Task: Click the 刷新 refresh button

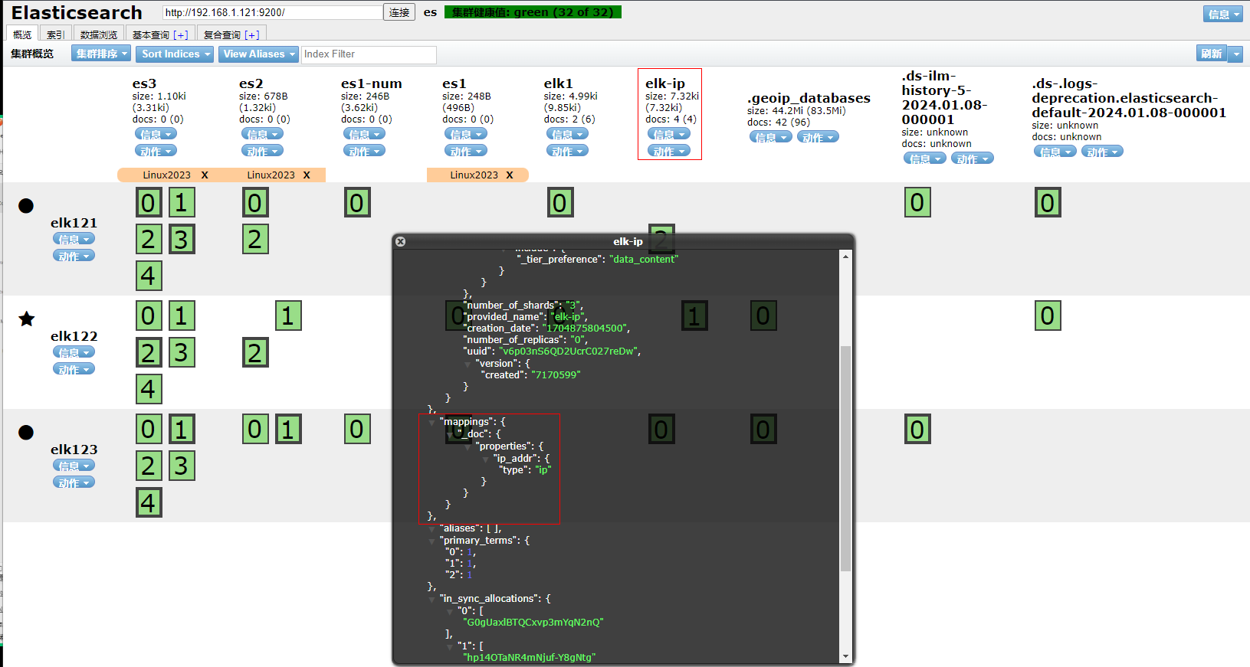Action: click(x=1212, y=54)
